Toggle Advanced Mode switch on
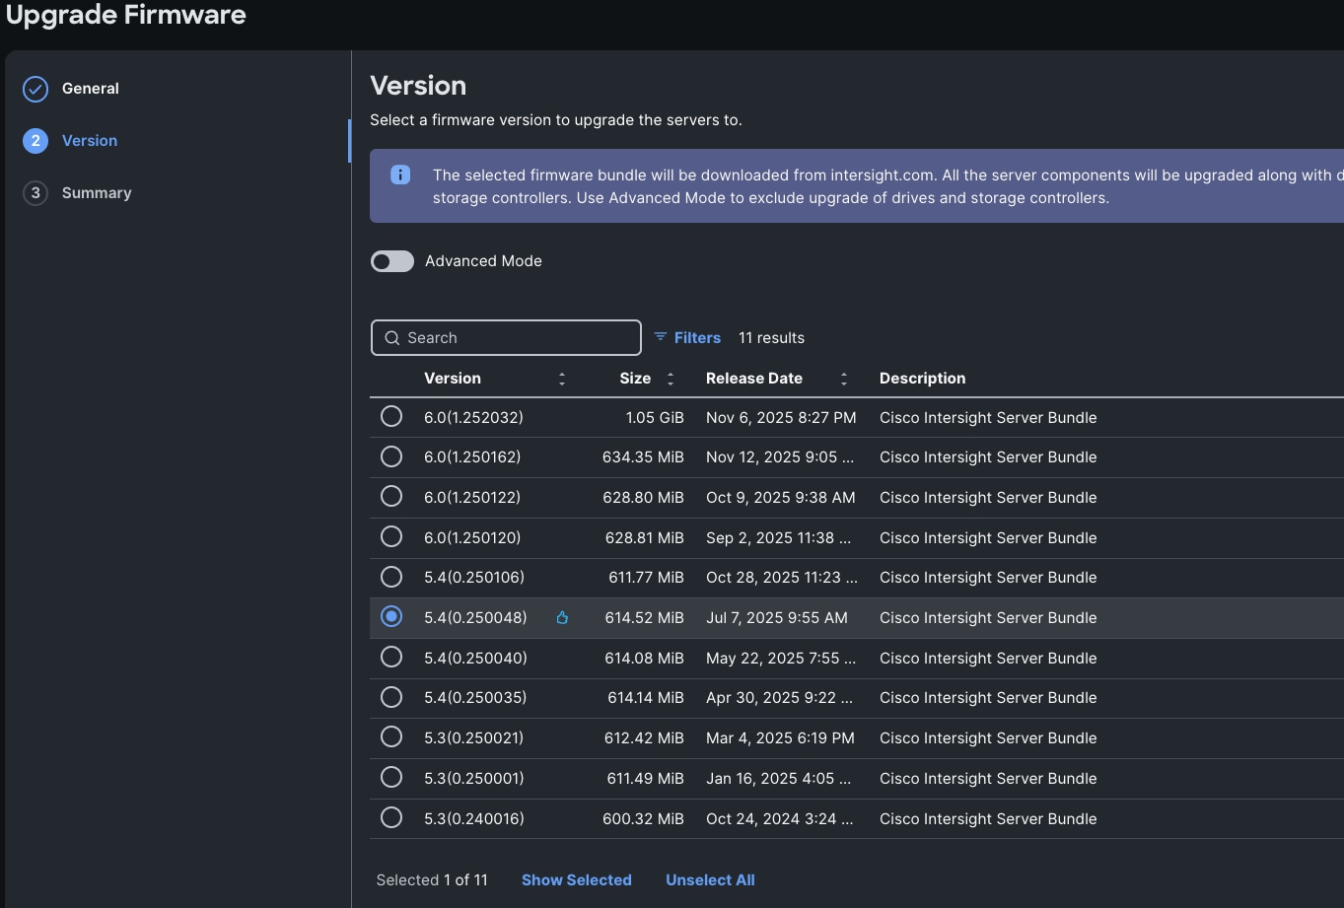The width and height of the screenshot is (1344, 908). [x=392, y=261]
